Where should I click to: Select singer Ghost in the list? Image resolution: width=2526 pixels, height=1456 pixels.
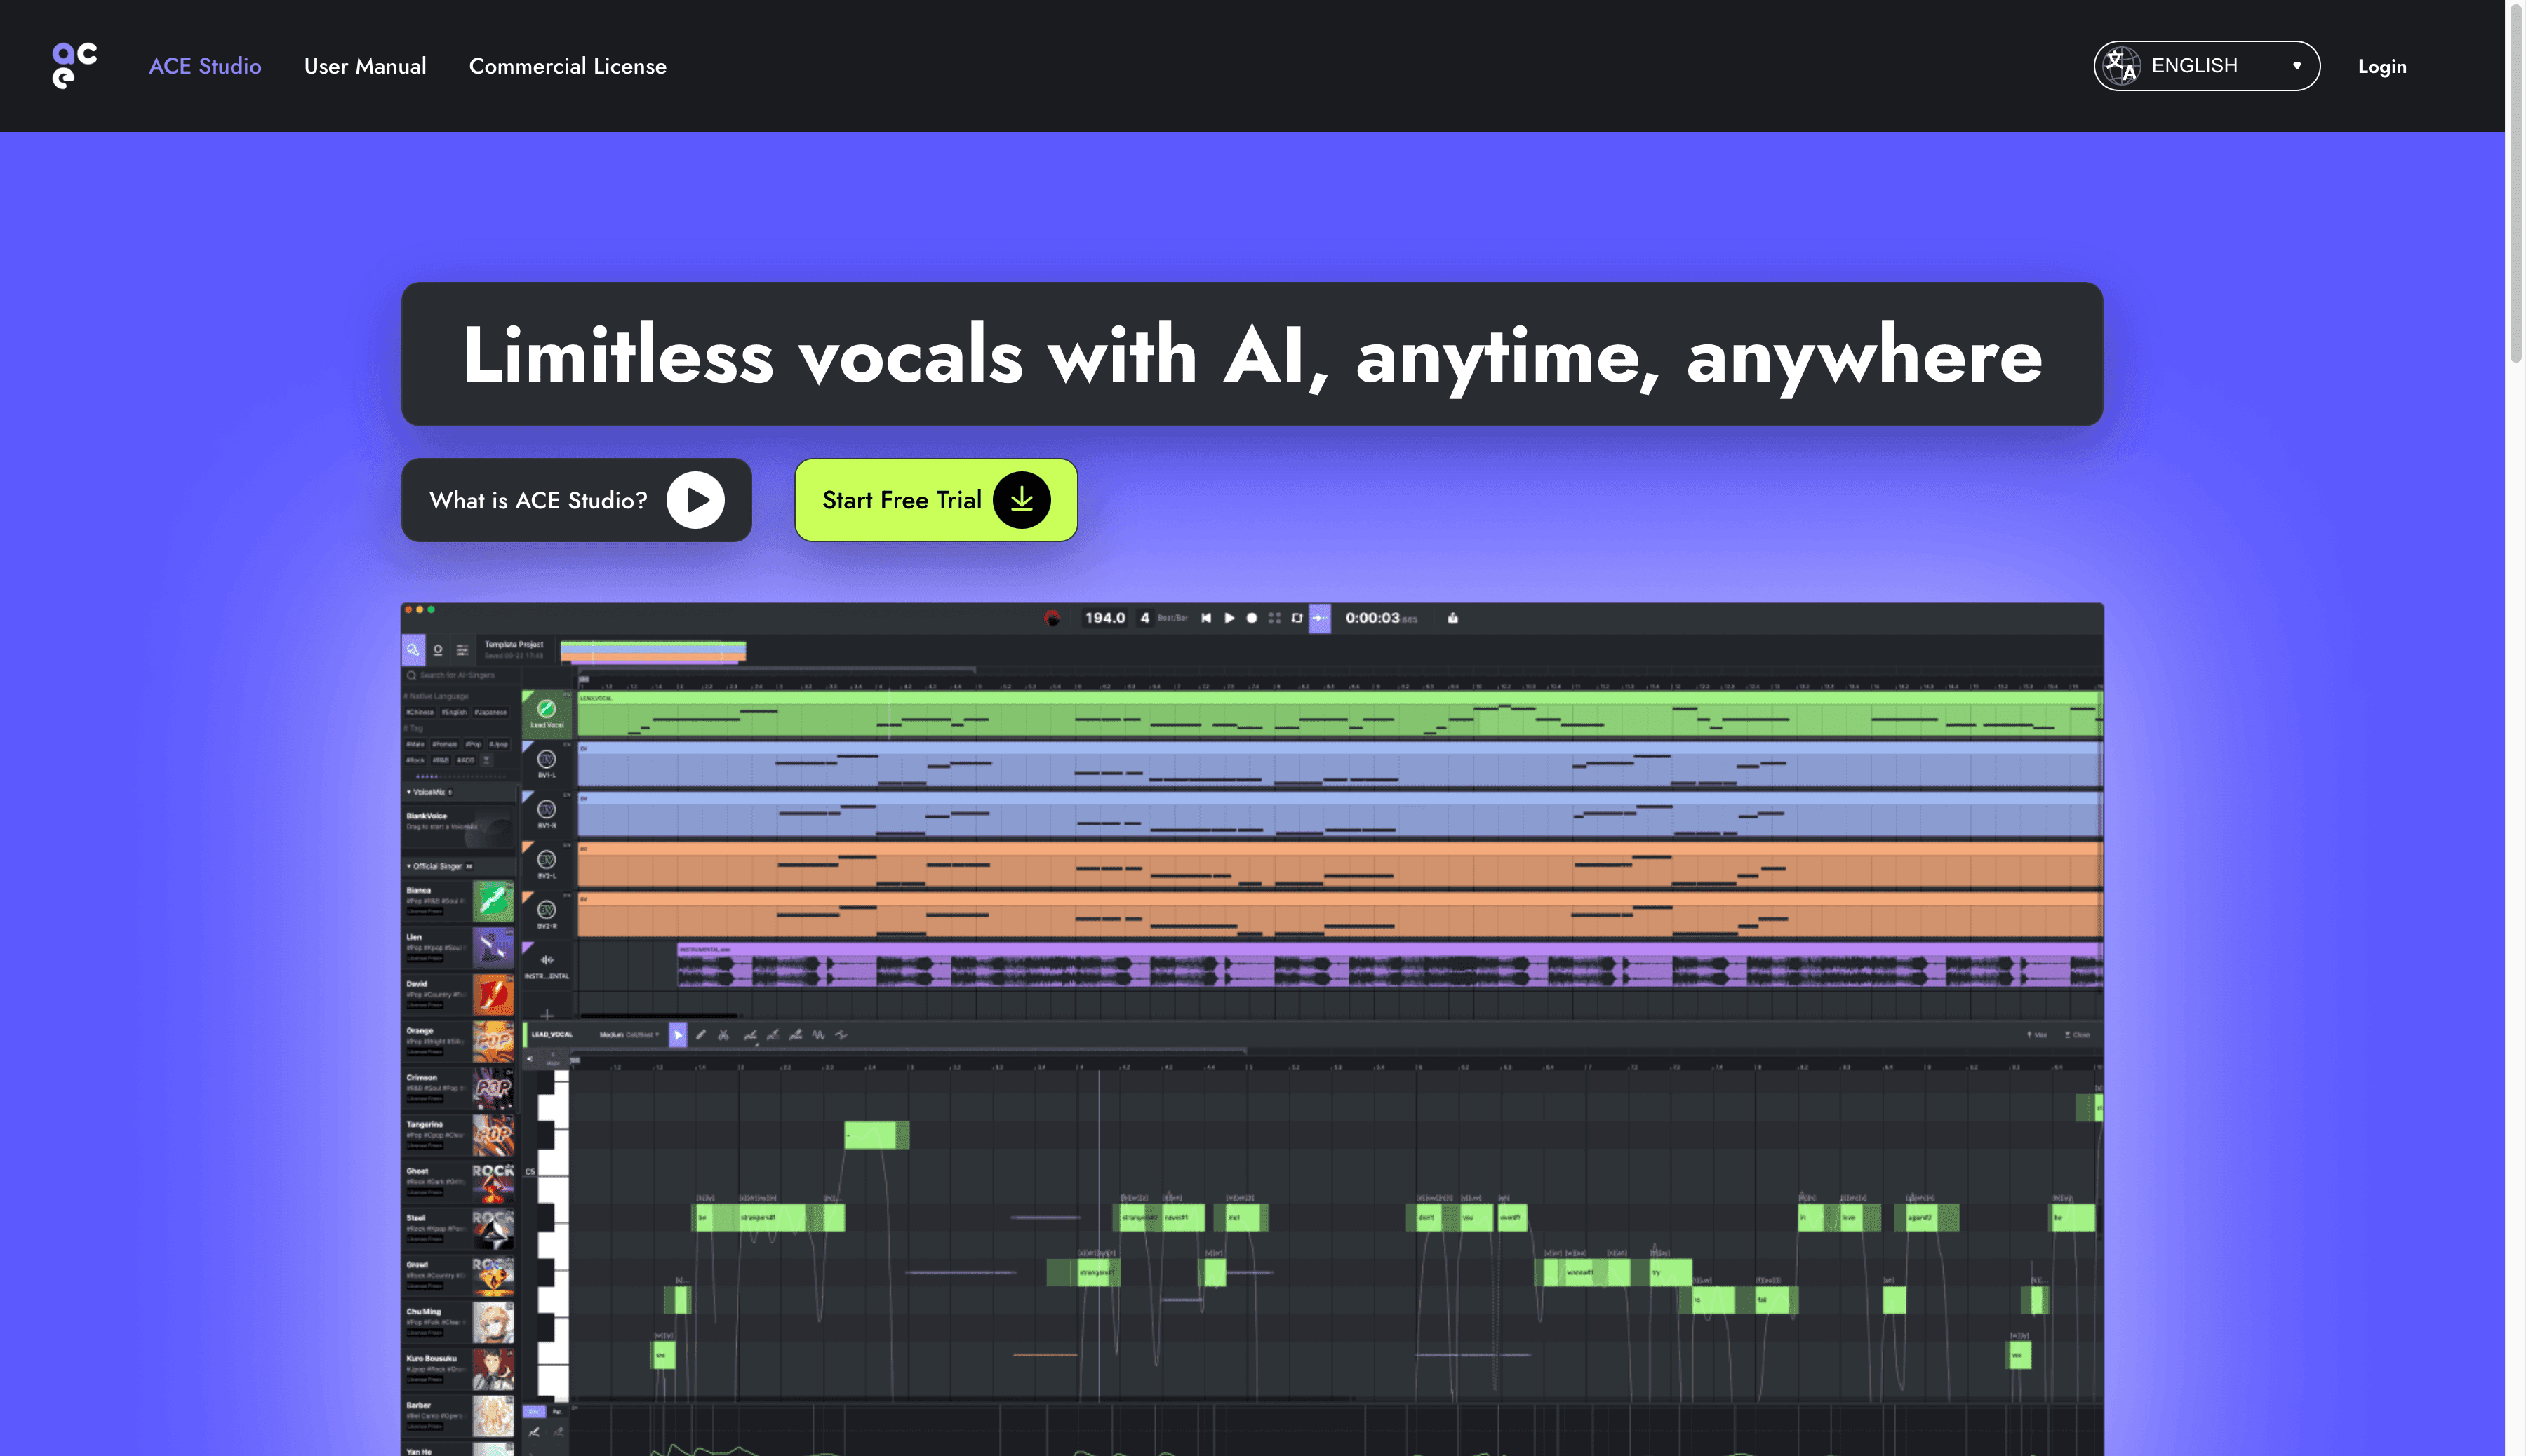pos(458,1182)
